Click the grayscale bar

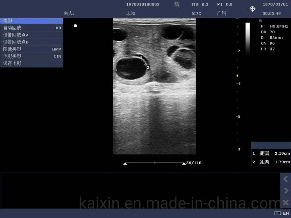click(x=248, y=38)
